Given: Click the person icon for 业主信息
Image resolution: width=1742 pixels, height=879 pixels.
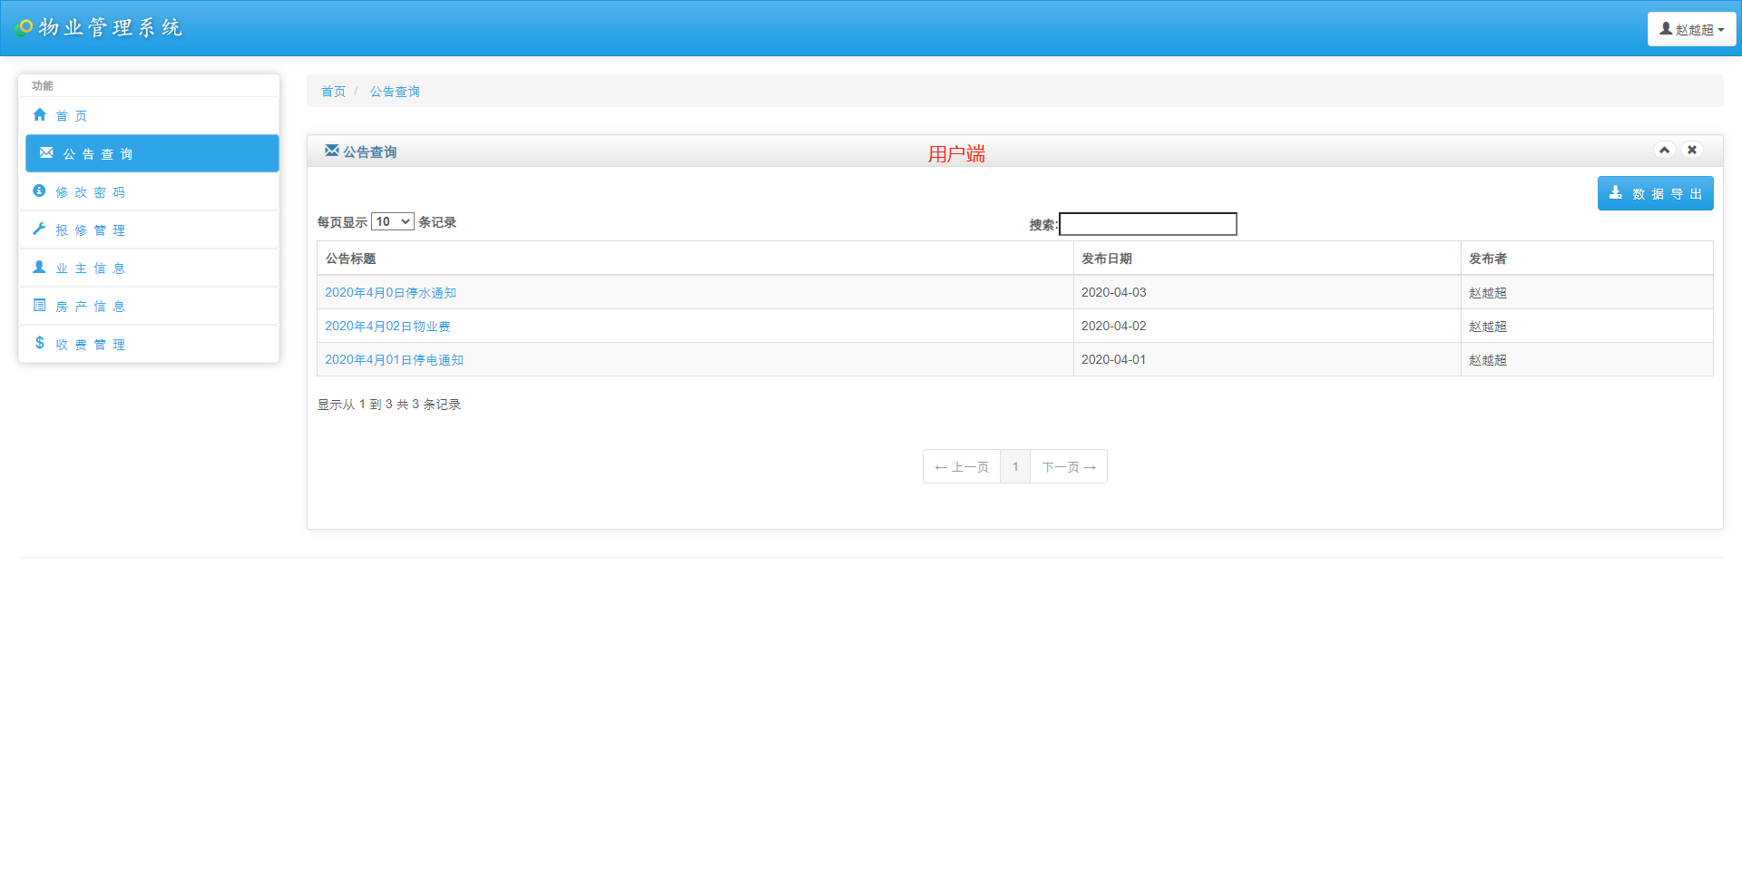Looking at the screenshot, I should [39, 267].
